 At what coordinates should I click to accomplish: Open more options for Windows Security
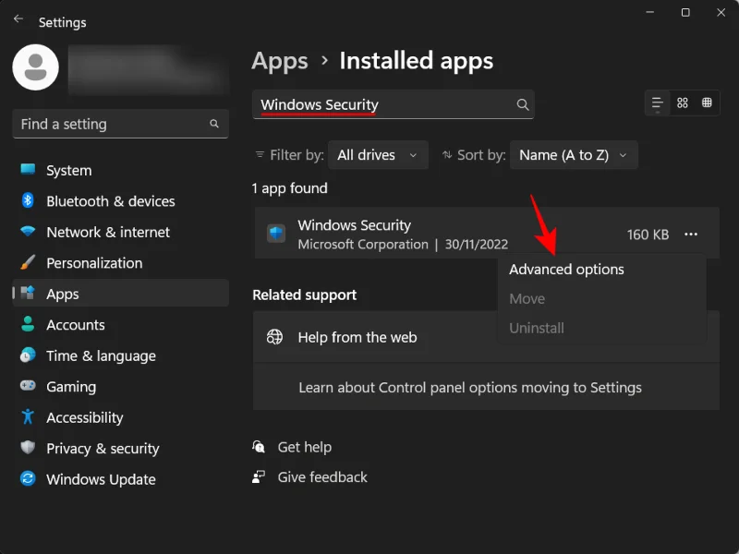691,235
